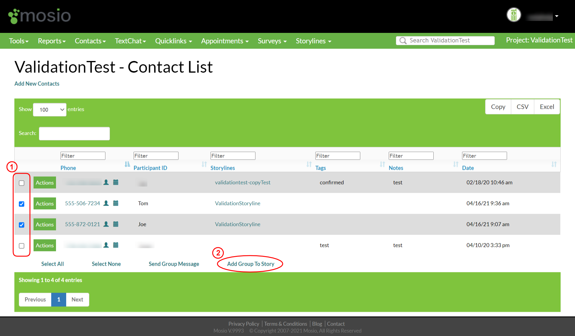Viewport: 575px width, 336px height.
Task: Click the magnifier icon in project search
Action: click(x=403, y=41)
